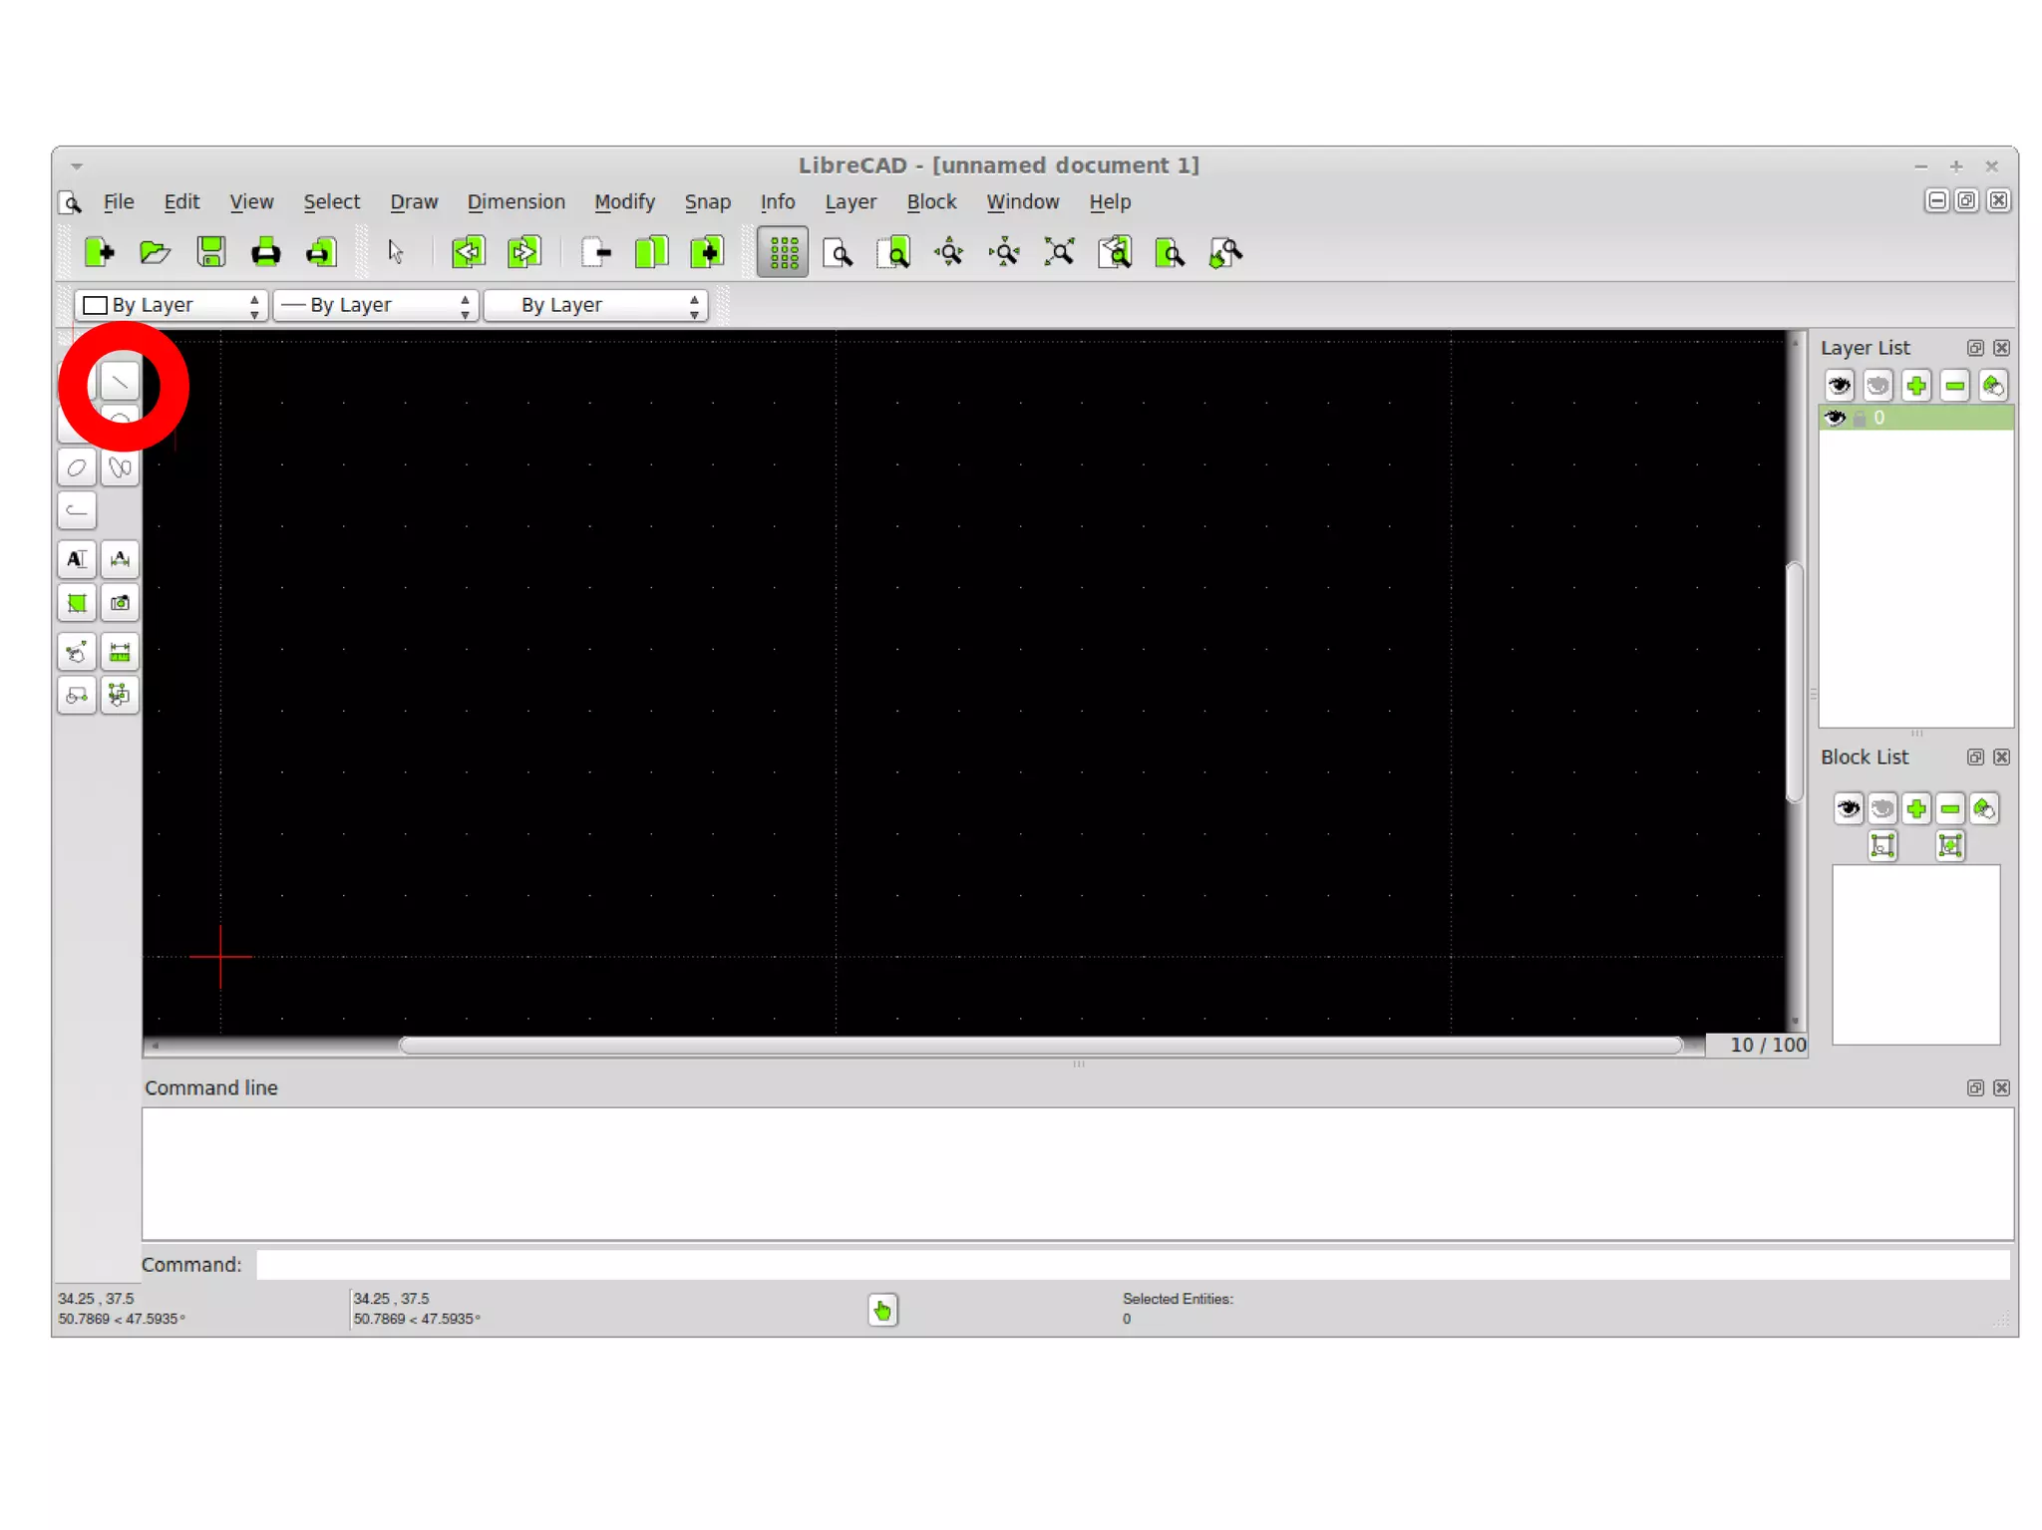Viewport: 2042px width, 1530px height.
Task: Add a new block in Block List
Action: 1916,808
